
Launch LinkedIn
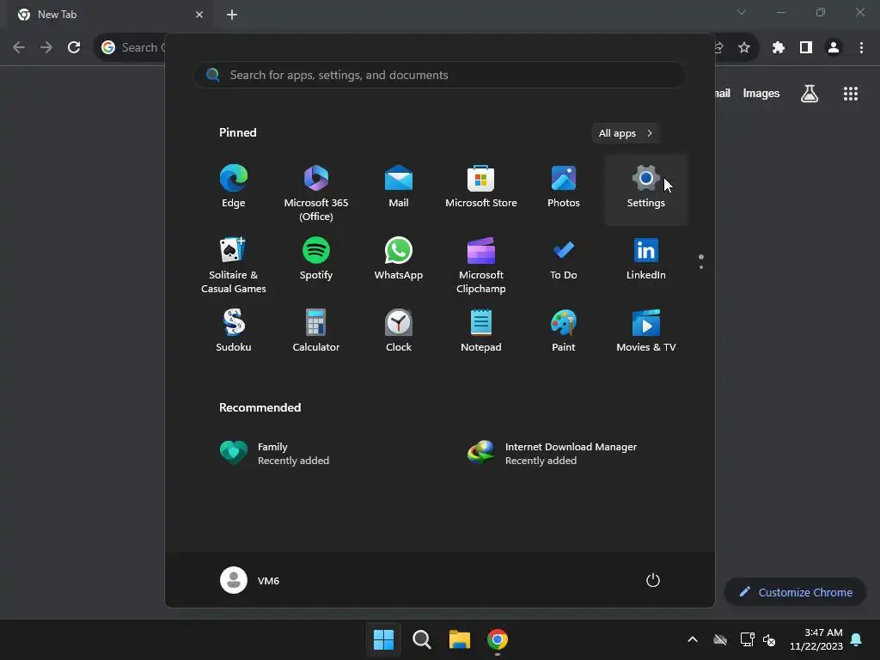point(646,261)
